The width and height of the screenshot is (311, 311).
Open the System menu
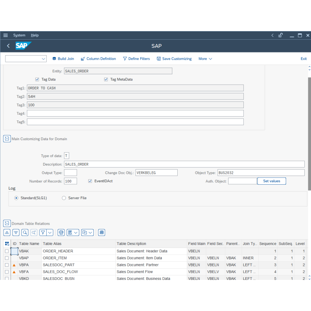click(x=19, y=35)
